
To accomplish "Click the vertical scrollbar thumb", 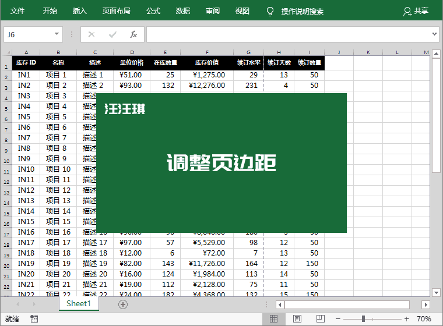I will 436,115.
